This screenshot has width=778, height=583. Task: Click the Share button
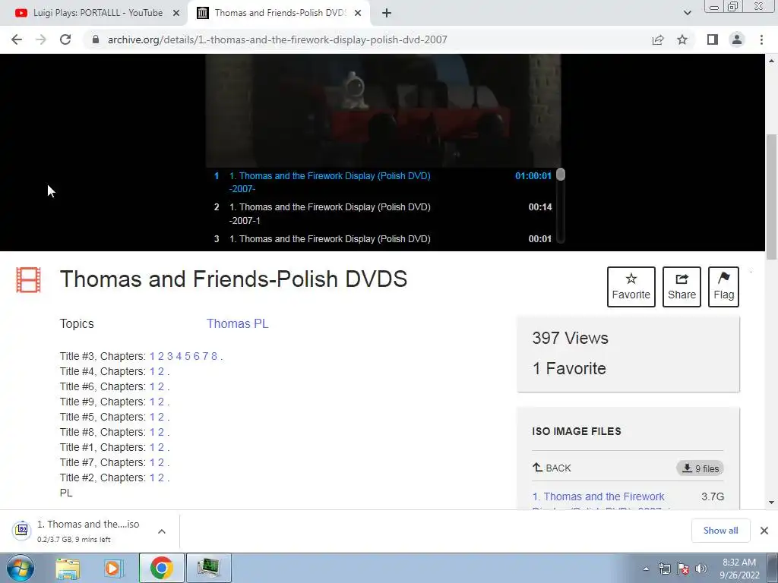point(682,287)
